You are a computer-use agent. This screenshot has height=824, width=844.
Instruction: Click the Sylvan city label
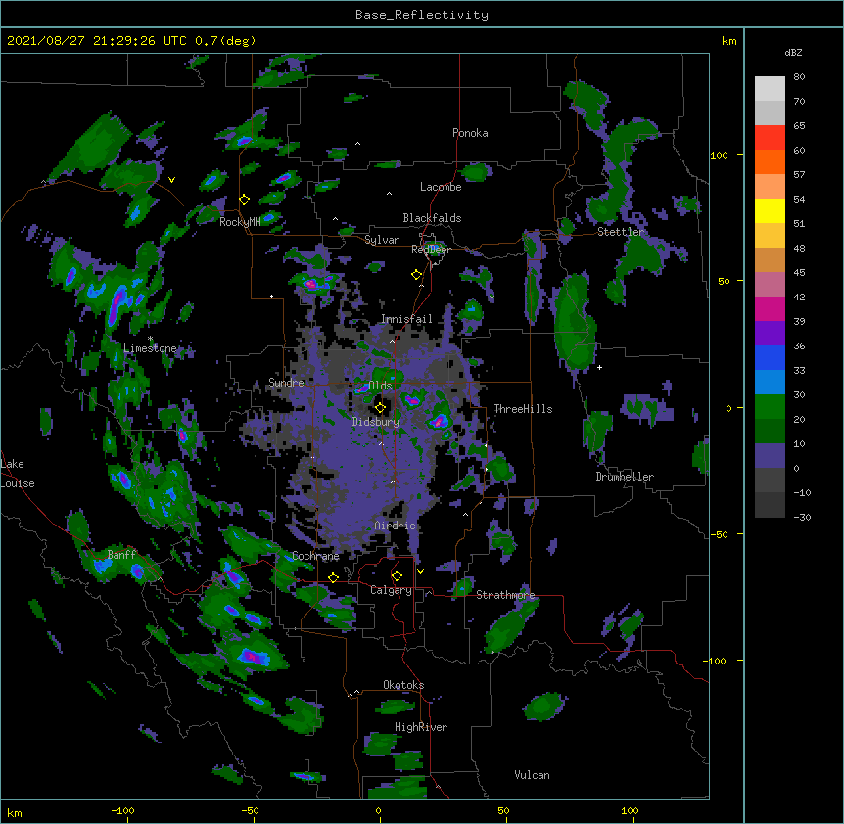[382, 240]
